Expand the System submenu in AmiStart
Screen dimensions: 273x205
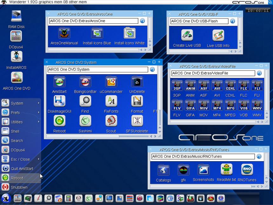21,103
